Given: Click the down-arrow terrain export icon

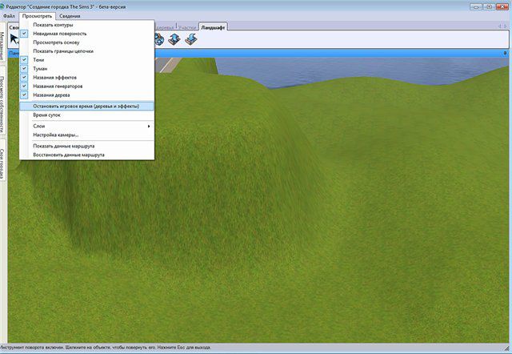Looking at the screenshot, I should tap(190, 39).
